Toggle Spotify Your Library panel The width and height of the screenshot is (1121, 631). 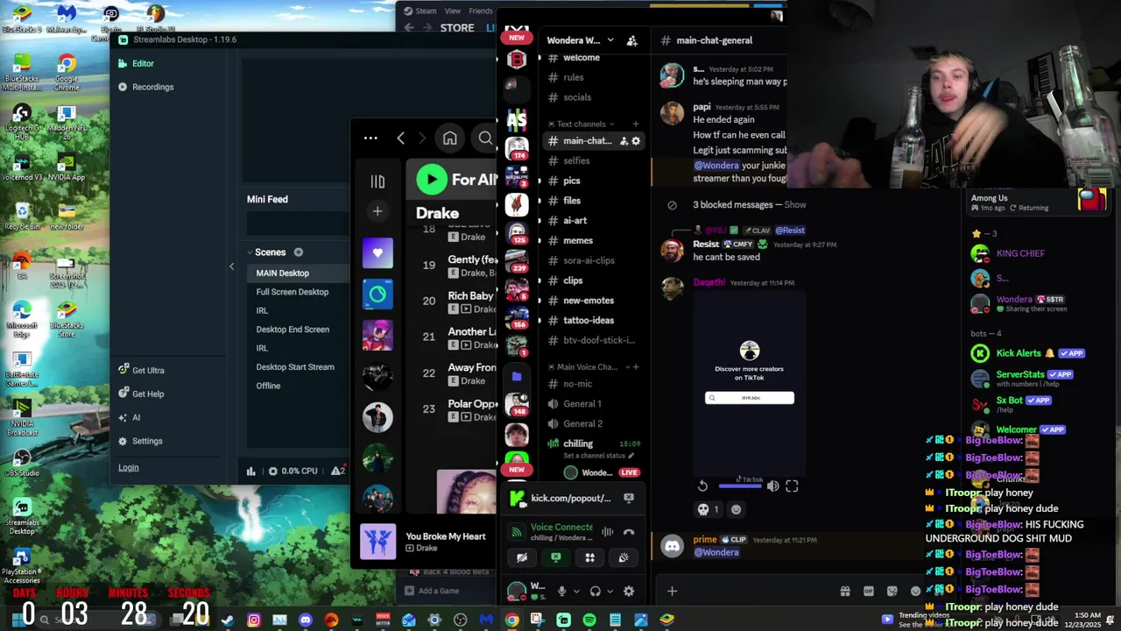377,181
